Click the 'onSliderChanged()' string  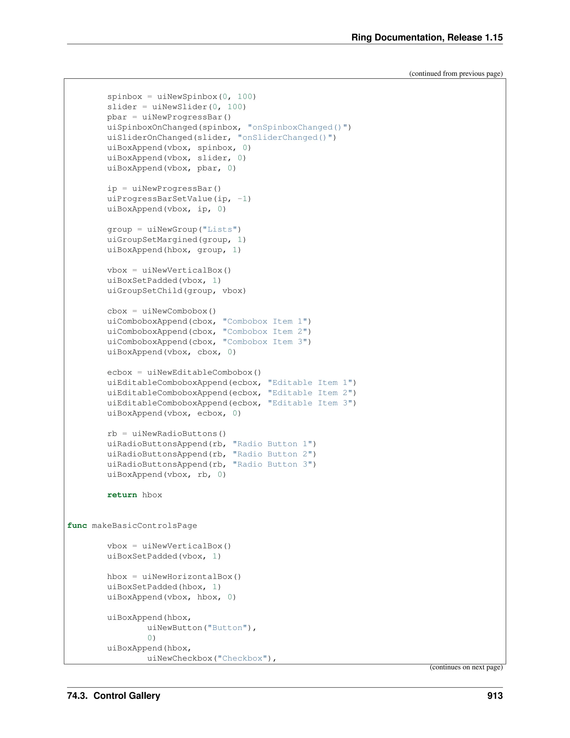pyautogui.click(x=284, y=138)
